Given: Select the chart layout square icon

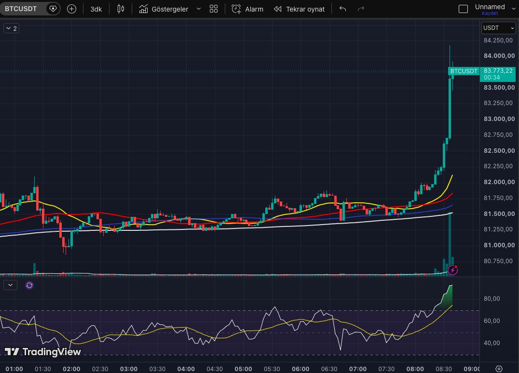Looking at the screenshot, I should 463,9.
